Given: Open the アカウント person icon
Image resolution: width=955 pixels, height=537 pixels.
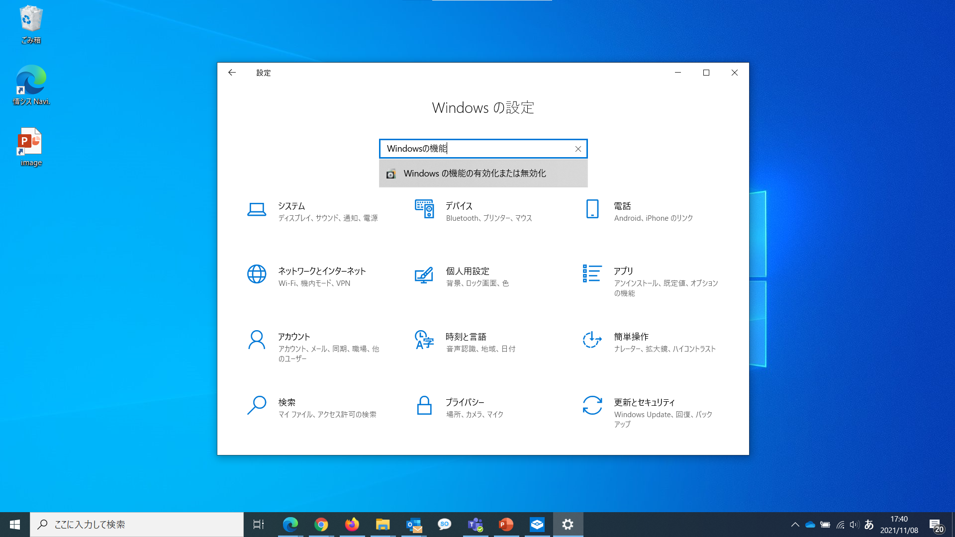Looking at the screenshot, I should 257,340.
